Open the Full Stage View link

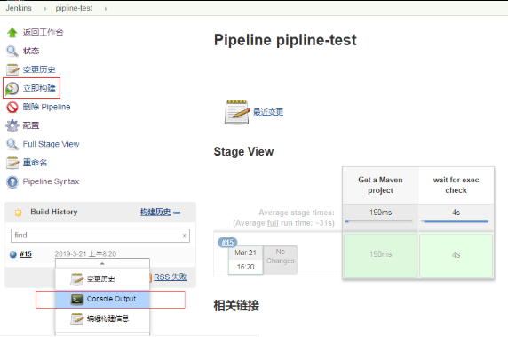click(x=51, y=144)
